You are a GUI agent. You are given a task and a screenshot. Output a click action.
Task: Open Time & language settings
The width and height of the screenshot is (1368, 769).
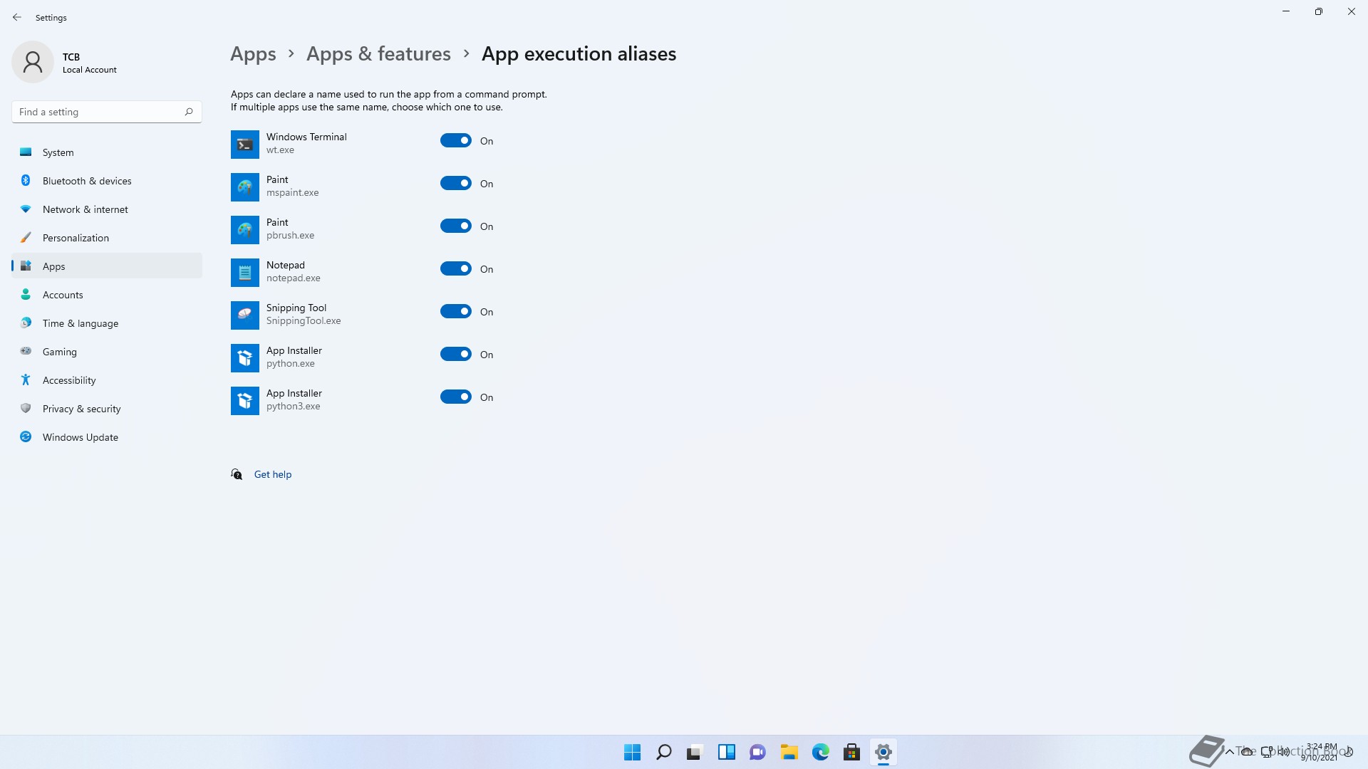(107, 323)
